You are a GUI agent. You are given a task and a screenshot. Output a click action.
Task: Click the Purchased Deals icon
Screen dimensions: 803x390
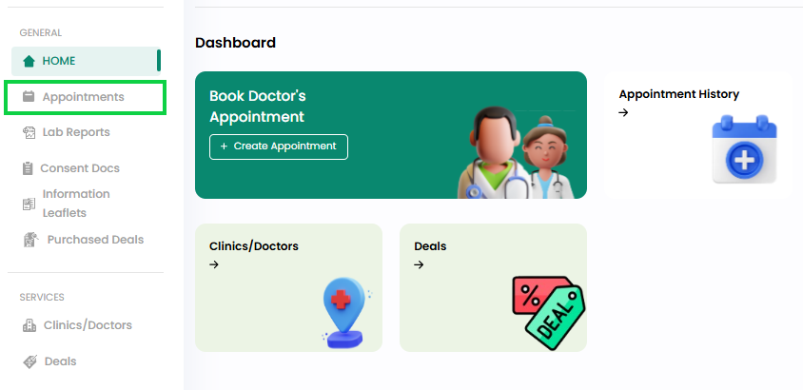click(31, 240)
